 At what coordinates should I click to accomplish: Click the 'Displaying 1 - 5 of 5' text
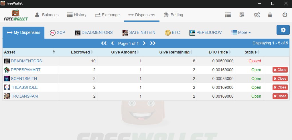coord(270,43)
